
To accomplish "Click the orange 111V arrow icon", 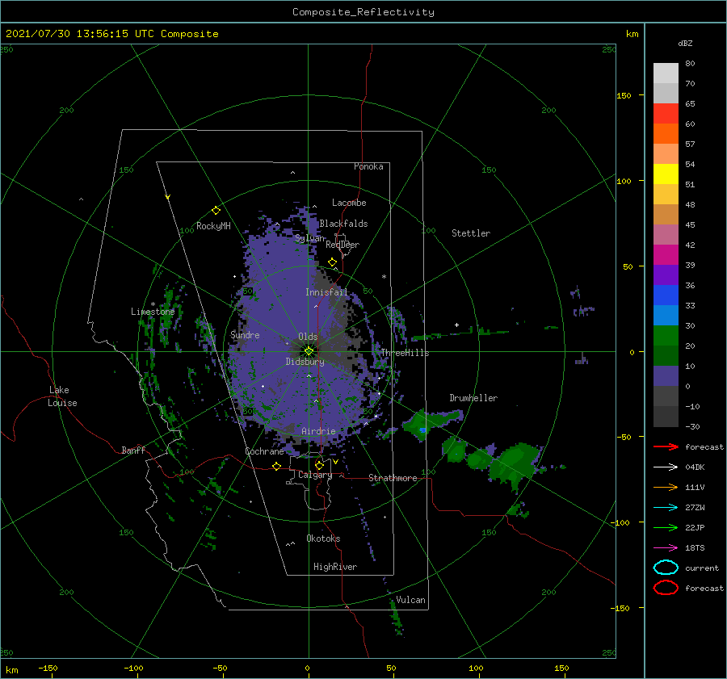I will pos(666,487).
